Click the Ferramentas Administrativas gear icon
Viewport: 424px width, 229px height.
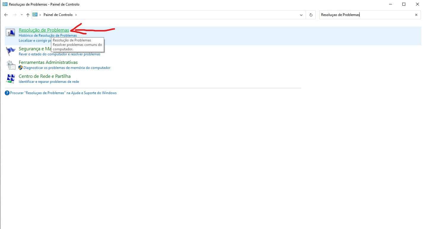(10, 65)
